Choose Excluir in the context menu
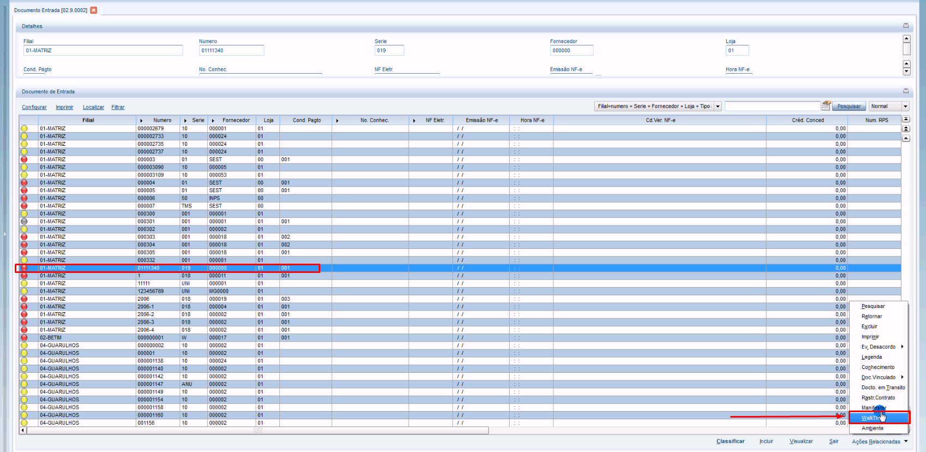The image size is (926, 452). point(869,326)
